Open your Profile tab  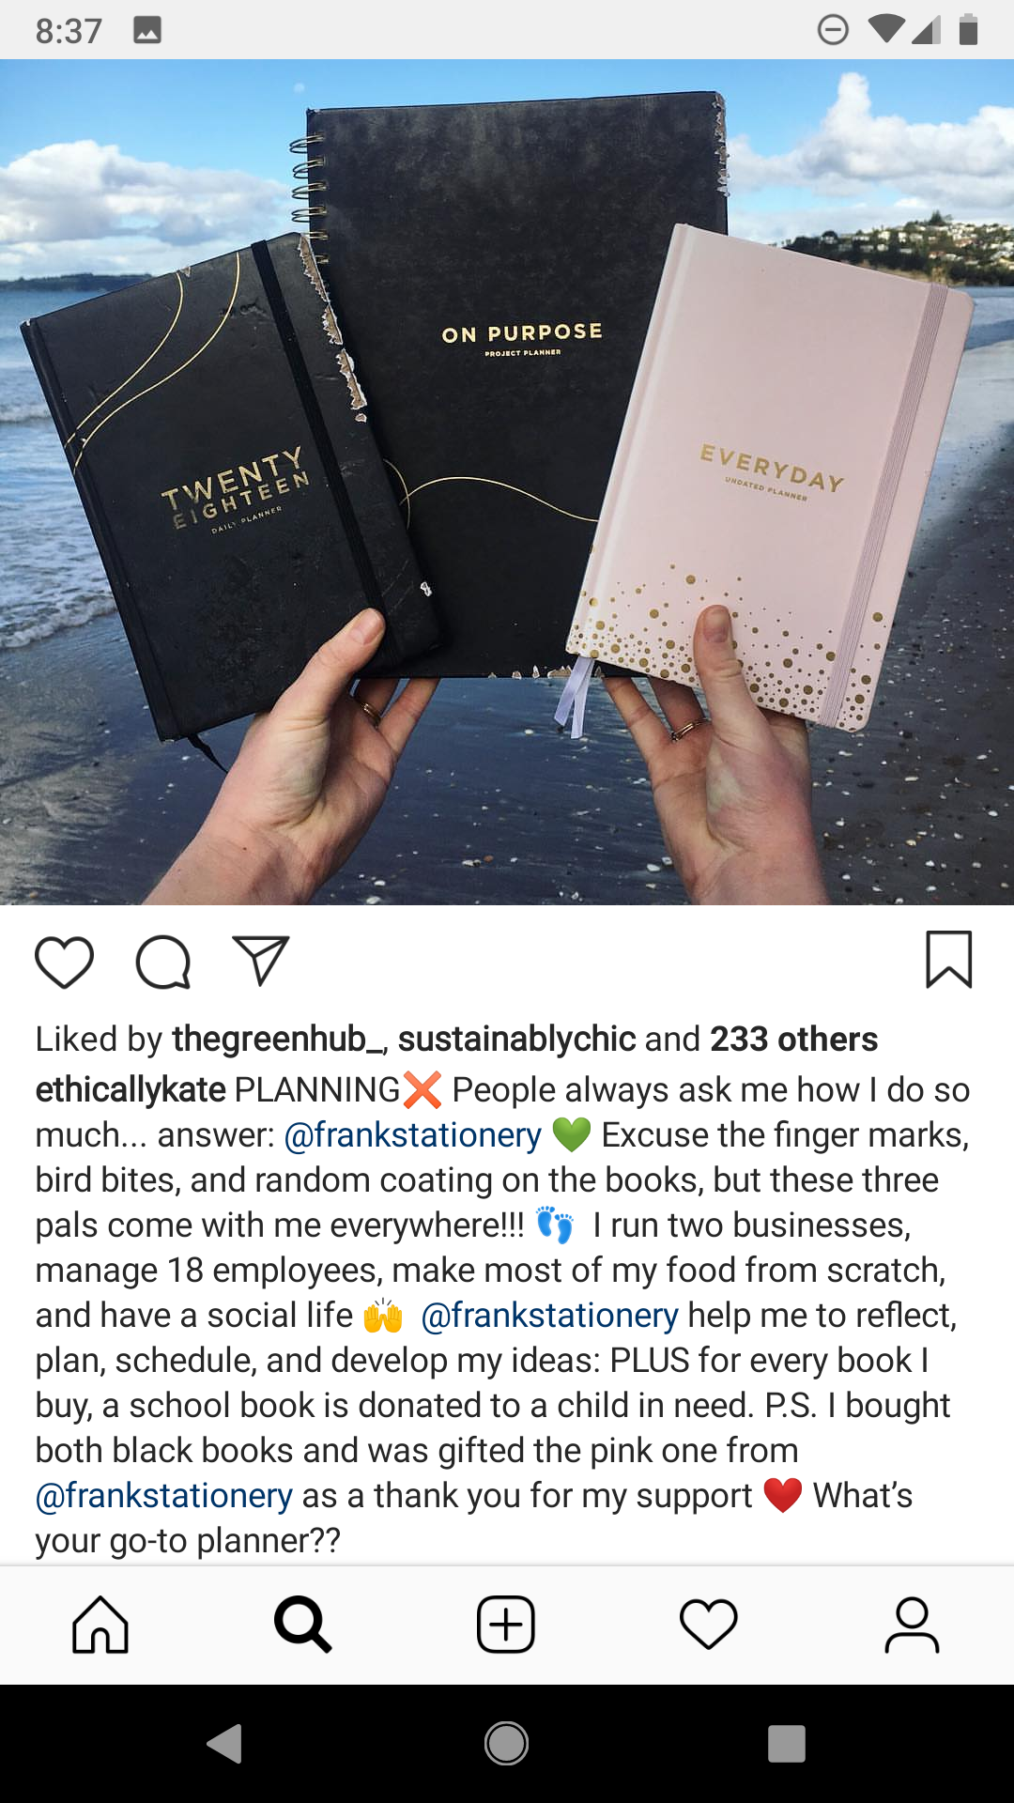pos(912,1624)
